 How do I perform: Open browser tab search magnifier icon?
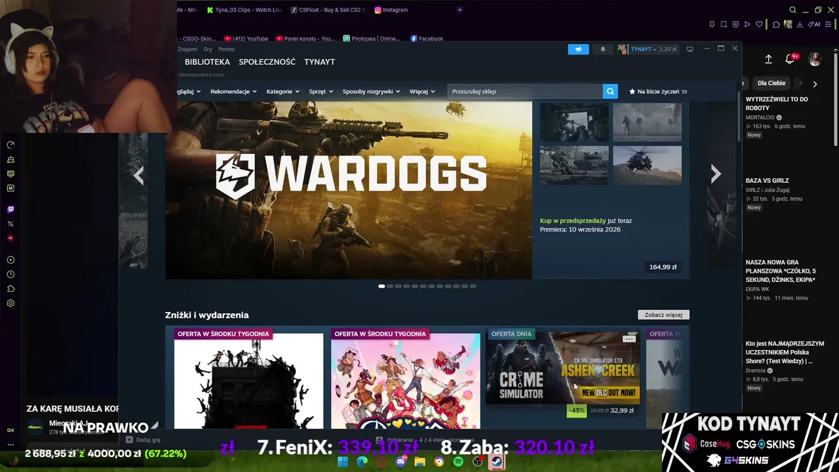pyautogui.click(x=792, y=10)
